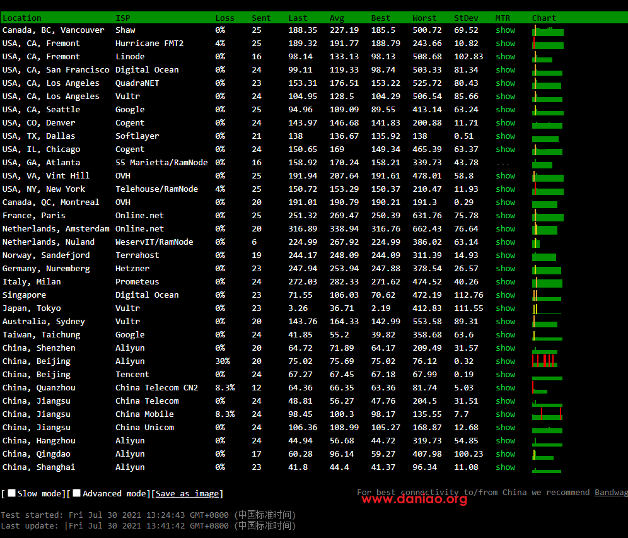Show MTR for Nuremberg Hetzner row
Screen dimensions: 628x538
pos(505,269)
